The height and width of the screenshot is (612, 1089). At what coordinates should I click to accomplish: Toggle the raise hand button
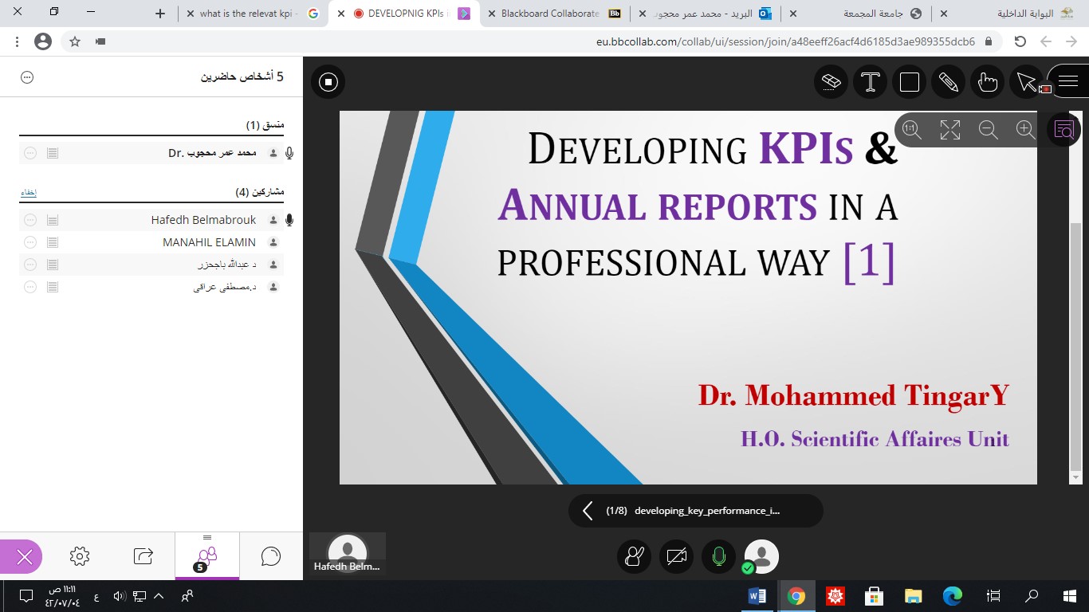click(634, 557)
